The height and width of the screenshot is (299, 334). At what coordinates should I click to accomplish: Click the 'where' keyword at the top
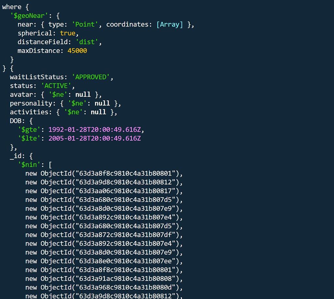(12, 7)
